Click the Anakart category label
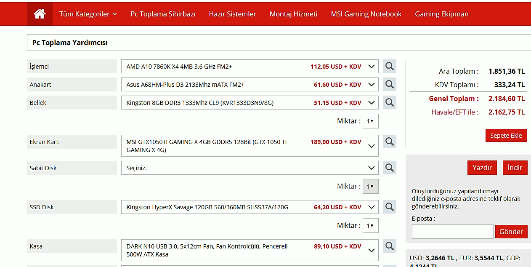The image size is (531, 267). point(72,85)
